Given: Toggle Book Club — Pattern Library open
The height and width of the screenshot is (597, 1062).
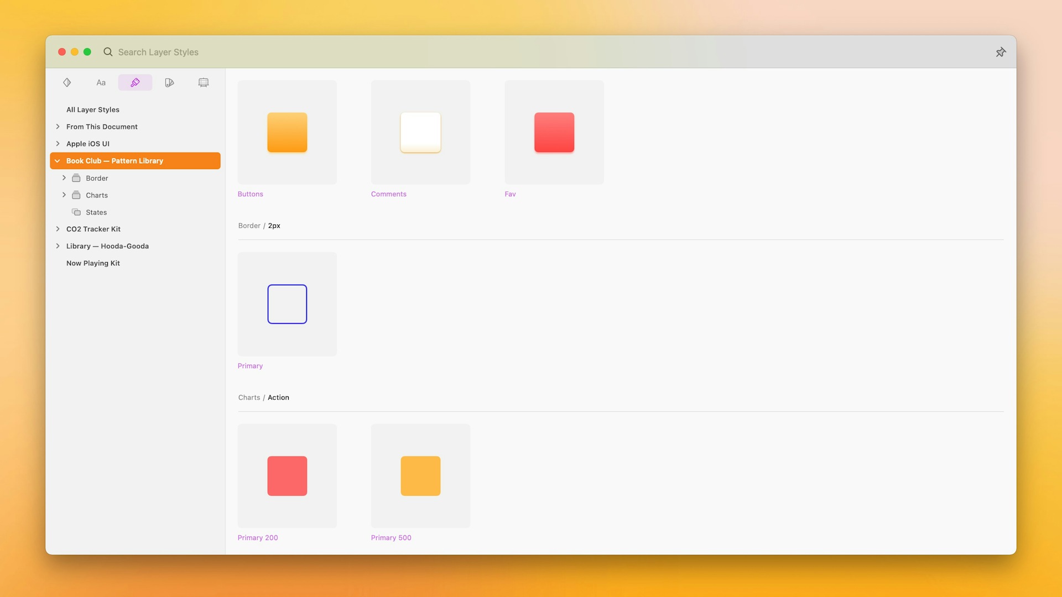Looking at the screenshot, I should point(58,160).
